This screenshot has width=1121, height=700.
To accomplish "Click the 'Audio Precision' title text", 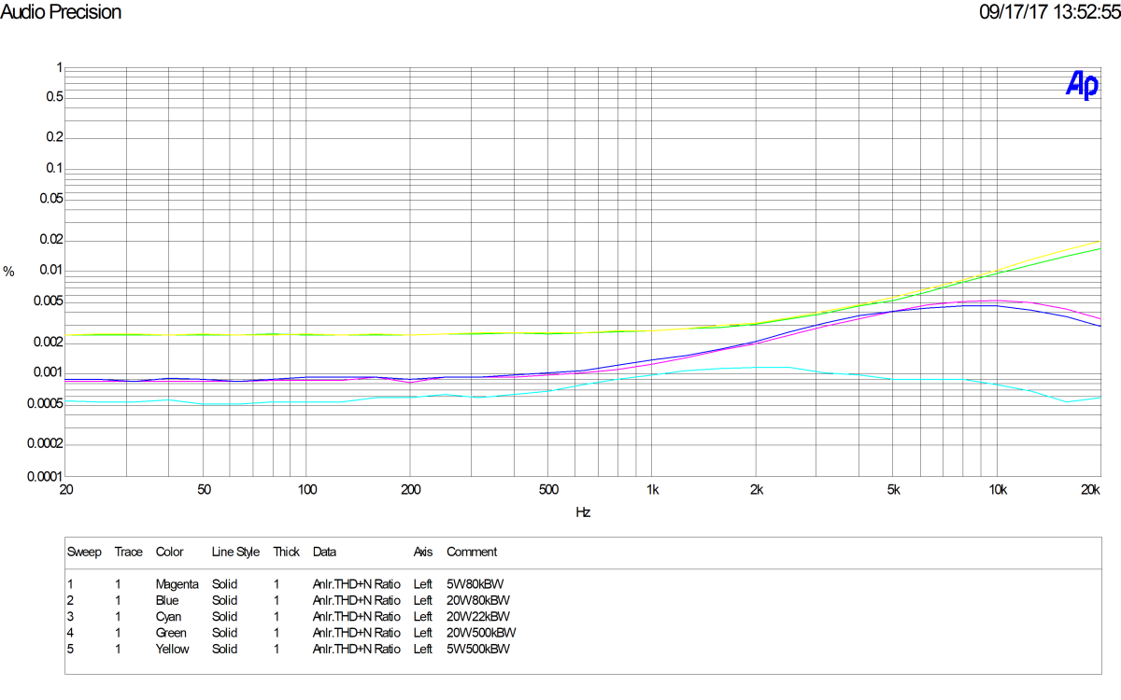I will click(61, 12).
